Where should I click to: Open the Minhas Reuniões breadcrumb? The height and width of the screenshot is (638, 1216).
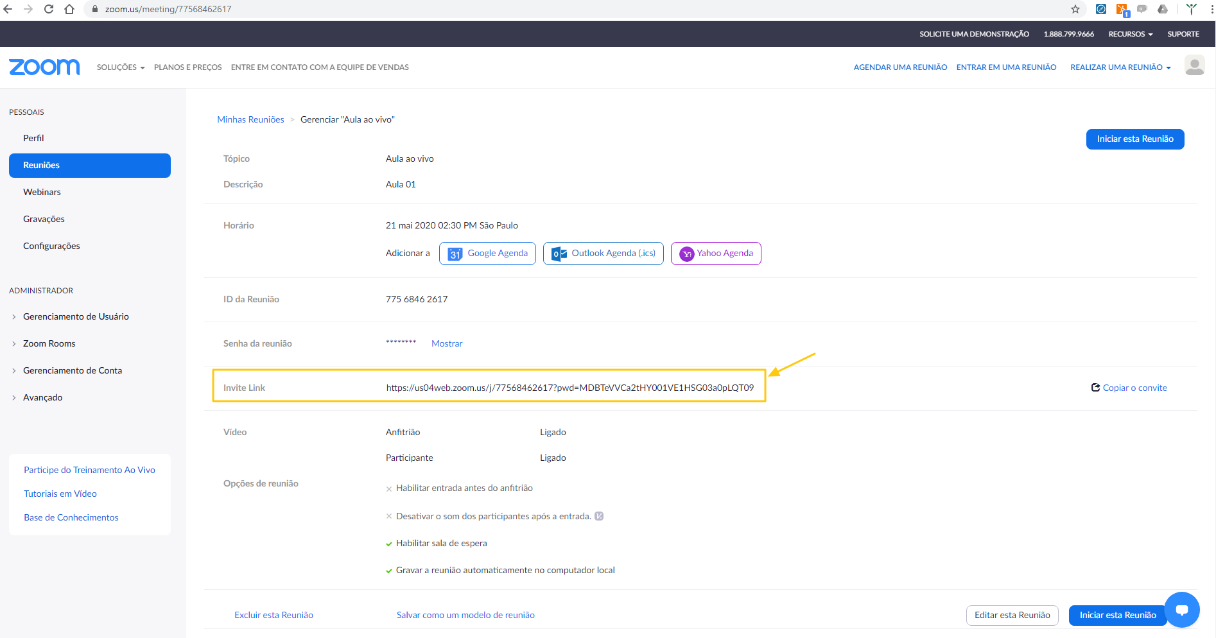tap(250, 119)
